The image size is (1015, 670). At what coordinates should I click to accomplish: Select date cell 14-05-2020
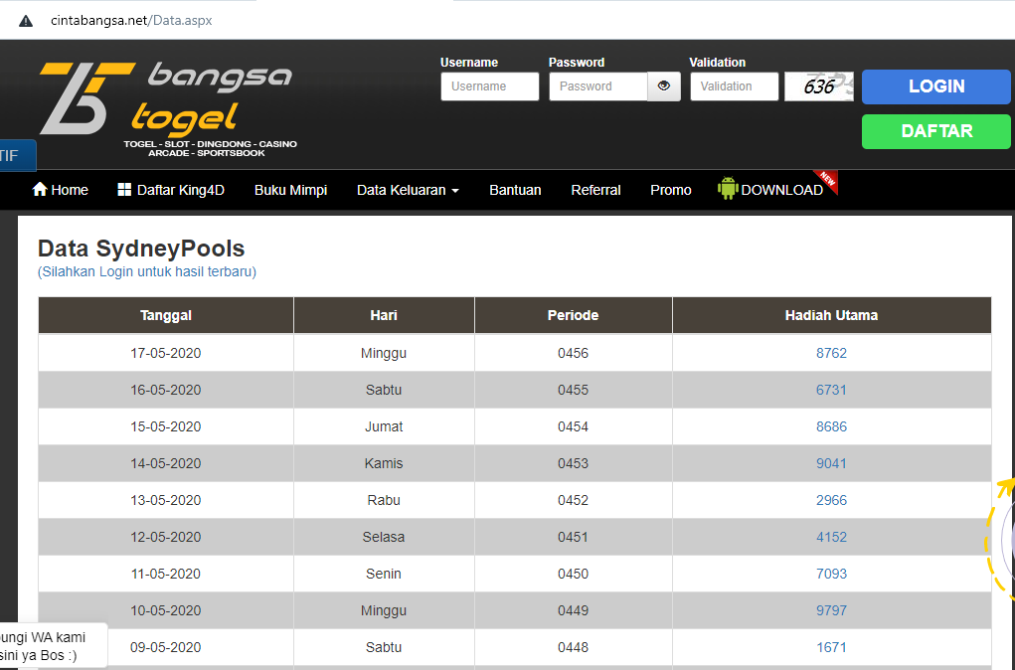tap(166, 463)
